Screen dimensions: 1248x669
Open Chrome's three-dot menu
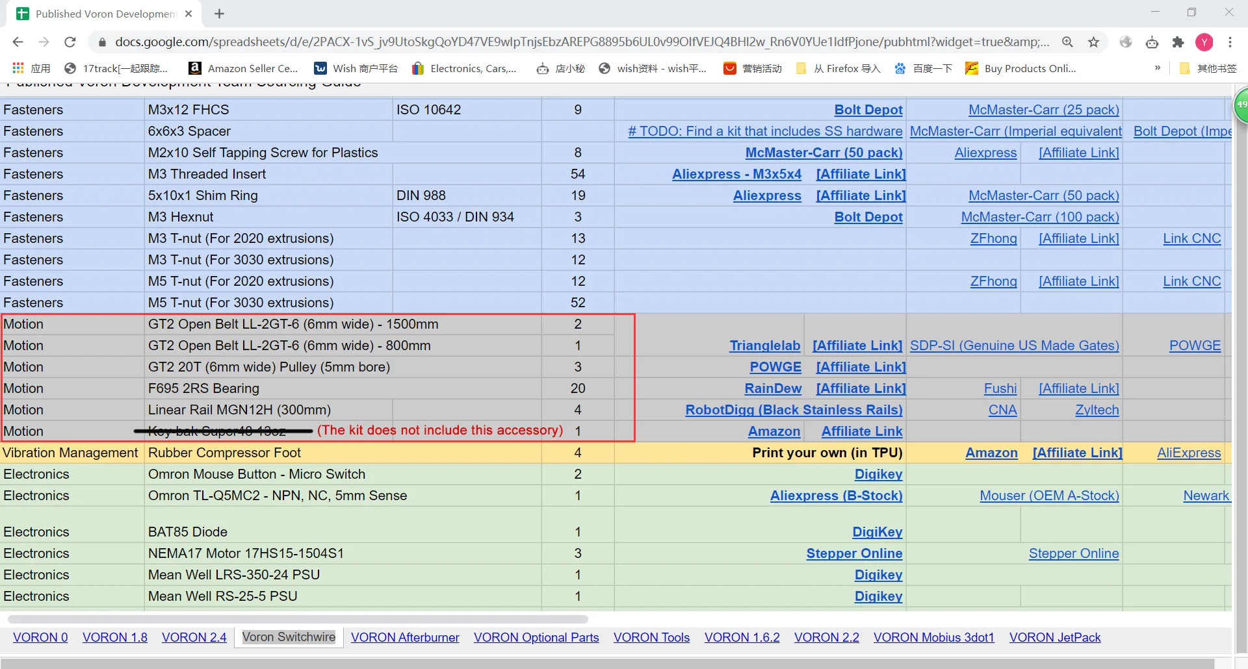click(x=1230, y=42)
